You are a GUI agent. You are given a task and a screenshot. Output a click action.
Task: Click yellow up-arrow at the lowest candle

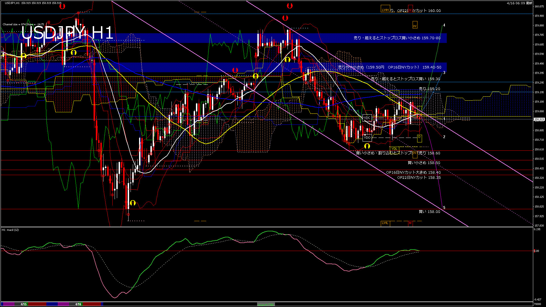133,203
